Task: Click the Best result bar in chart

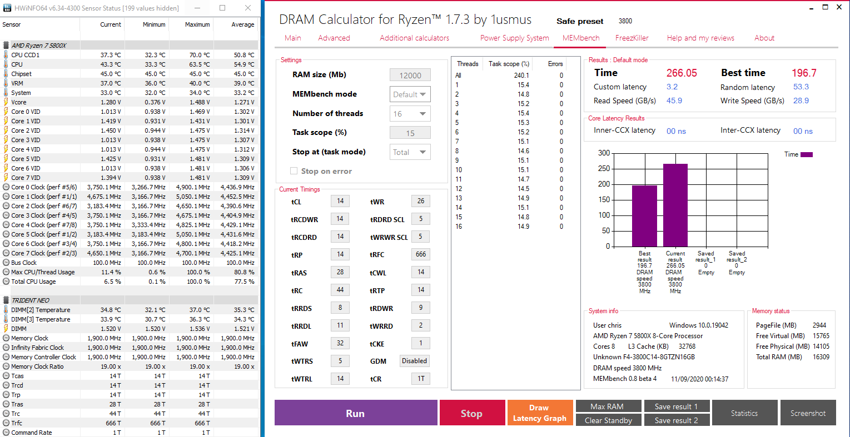Action: click(x=645, y=216)
